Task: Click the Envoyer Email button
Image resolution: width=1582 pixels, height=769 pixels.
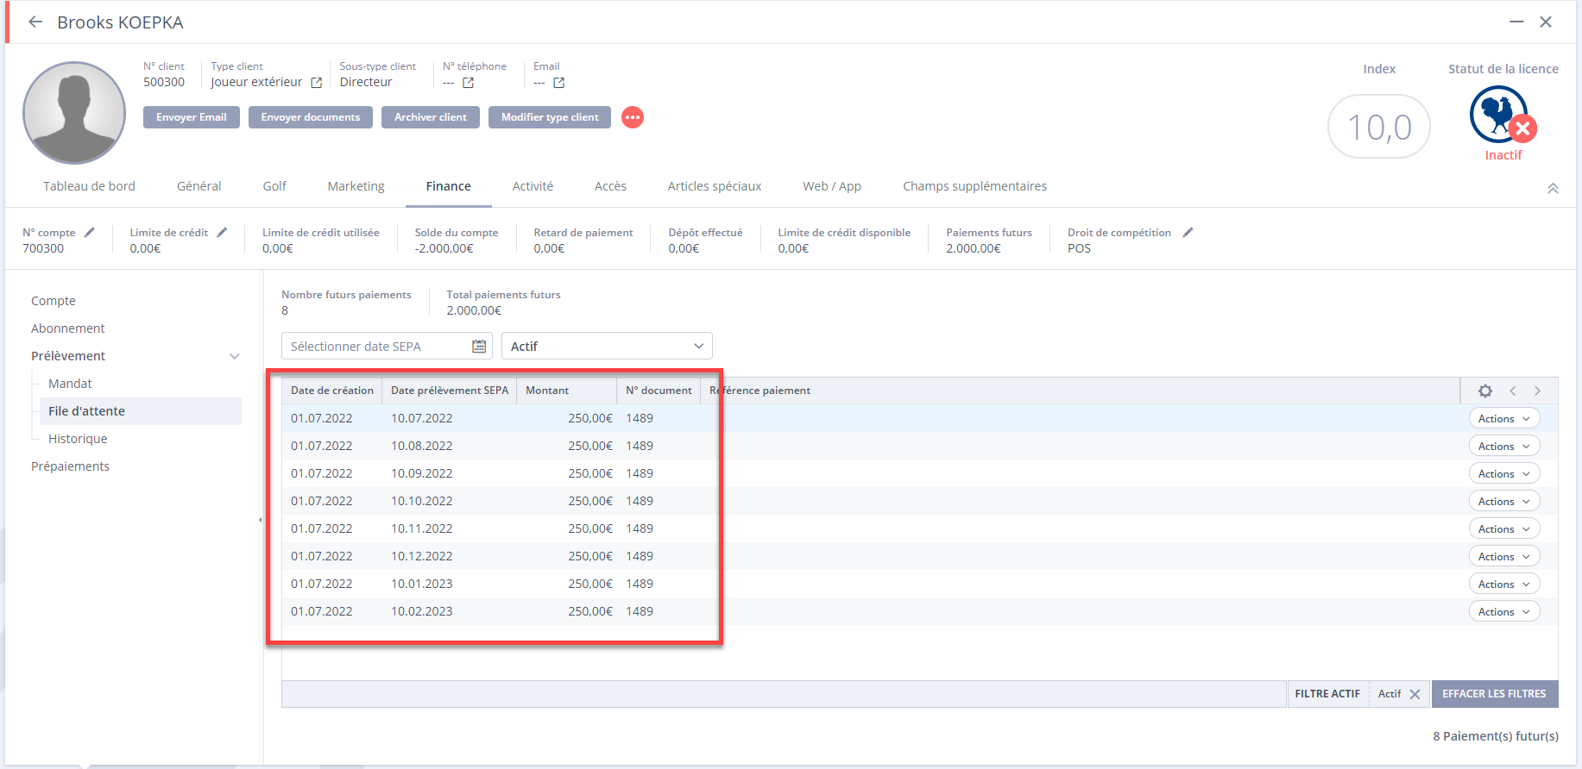Action: (x=192, y=117)
